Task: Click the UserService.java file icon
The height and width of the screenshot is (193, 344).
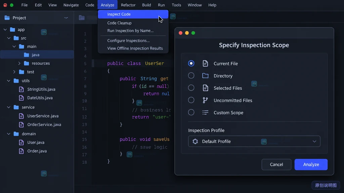Action: click(21, 116)
